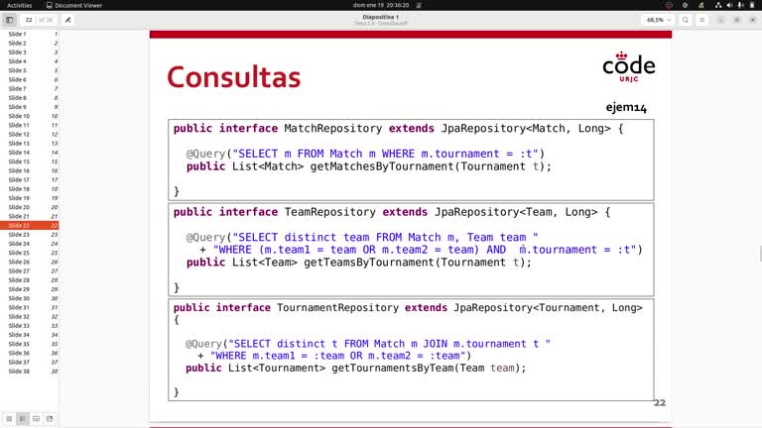Click the Consultas slide title
This screenshot has height=428, width=762.
tap(234, 77)
